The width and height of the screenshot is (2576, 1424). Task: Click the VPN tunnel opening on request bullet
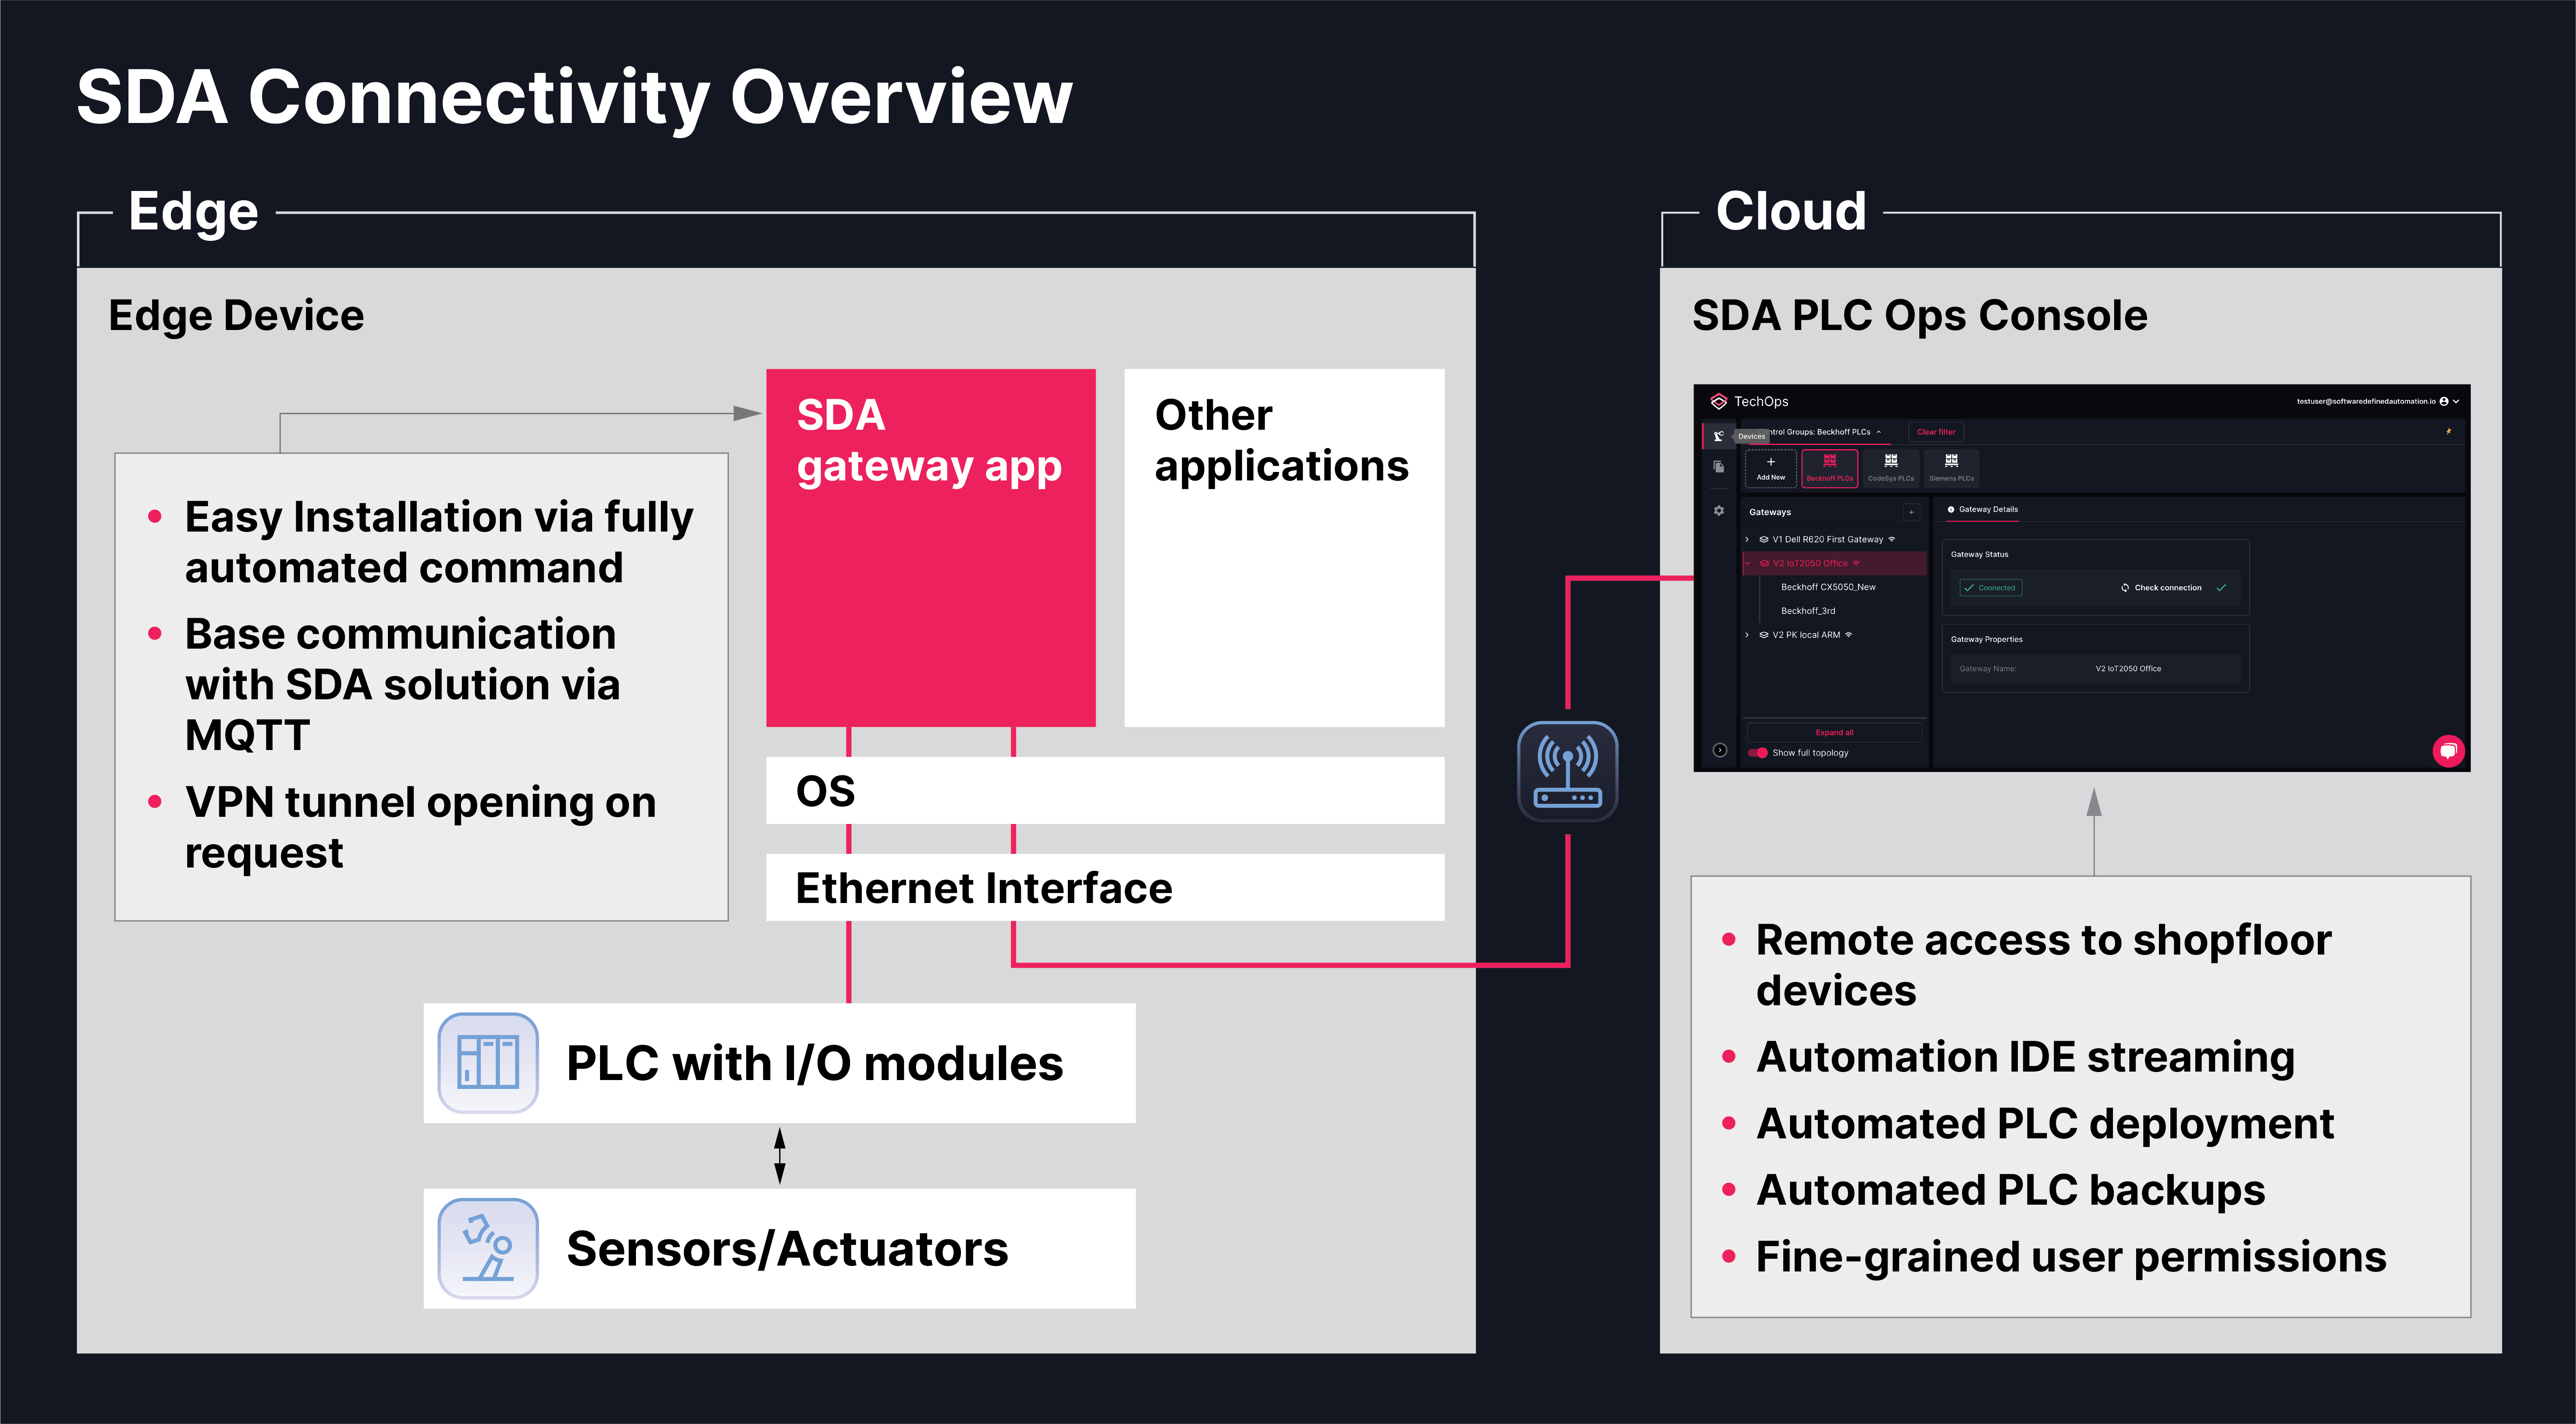pos(420,828)
